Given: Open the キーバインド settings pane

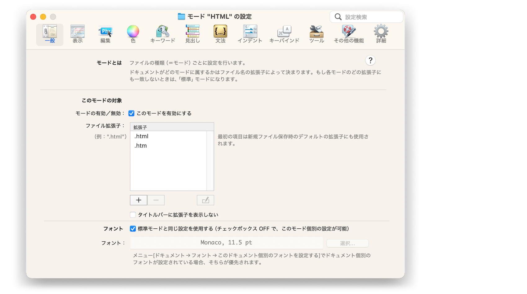Looking at the screenshot, I should (284, 34).
